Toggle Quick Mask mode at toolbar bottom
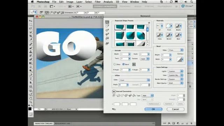The height and width of the screenshot is (126, 224). click(31, 114)
